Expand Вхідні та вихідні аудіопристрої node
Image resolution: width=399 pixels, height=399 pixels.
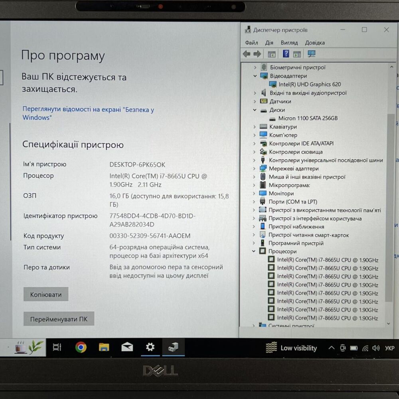tap(255, 93)
